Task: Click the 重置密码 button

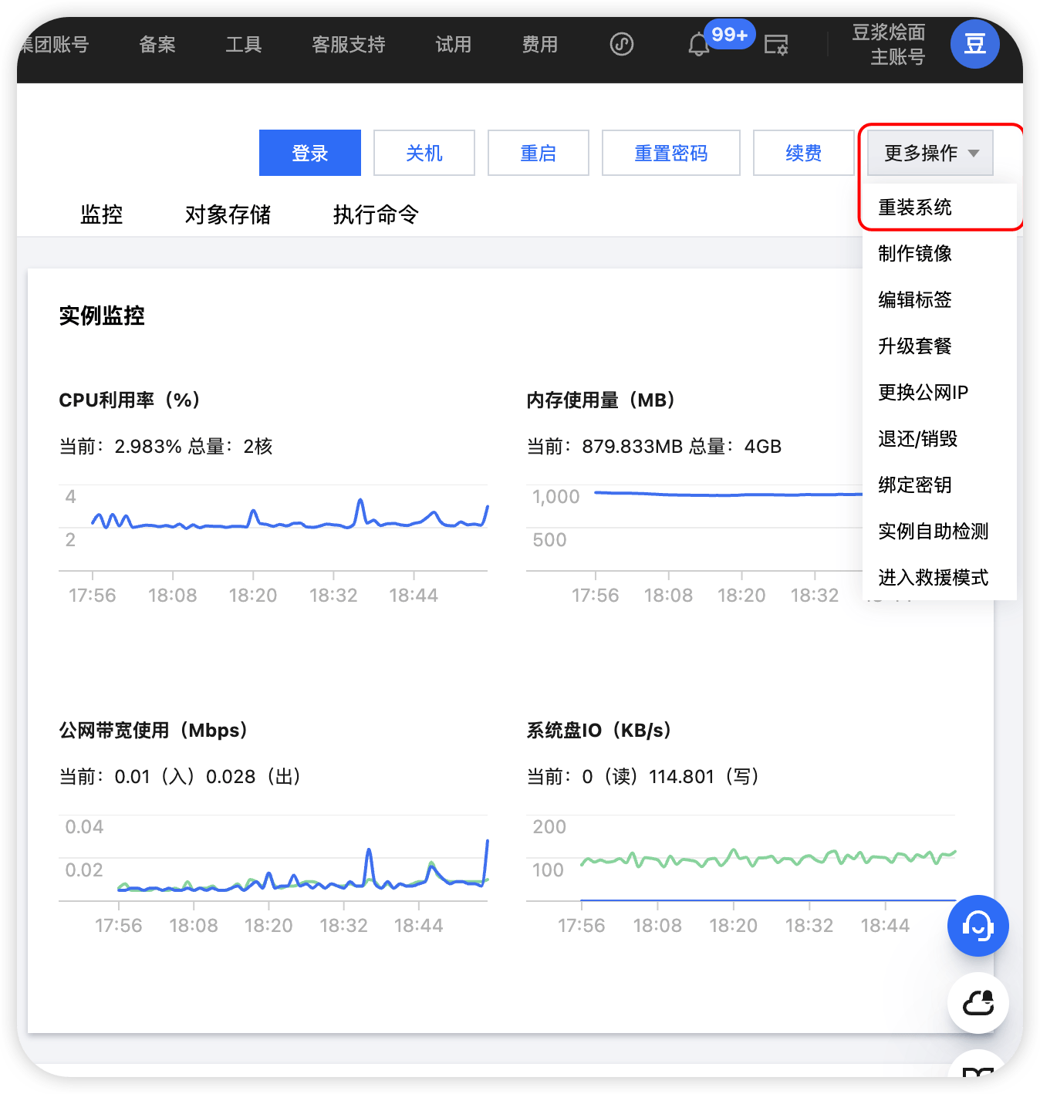Action: click(670, 153)
